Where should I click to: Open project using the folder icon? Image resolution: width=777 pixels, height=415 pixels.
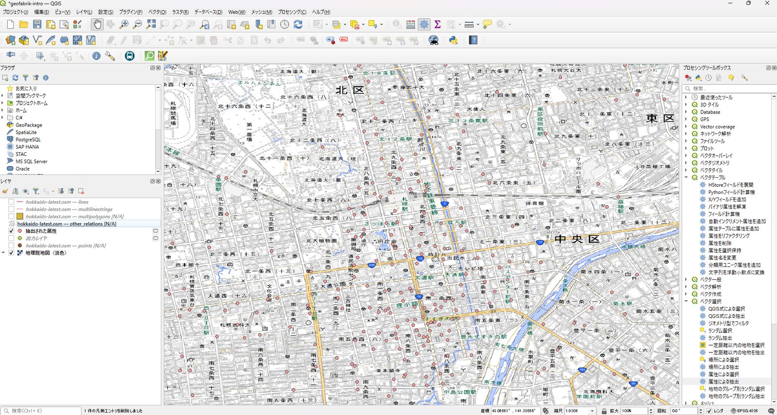pyautogui.click(x=23, y=24)
